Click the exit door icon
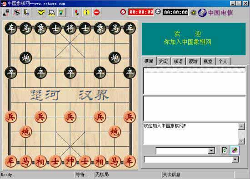Screen dimensions: 250x179 point(26,13)
